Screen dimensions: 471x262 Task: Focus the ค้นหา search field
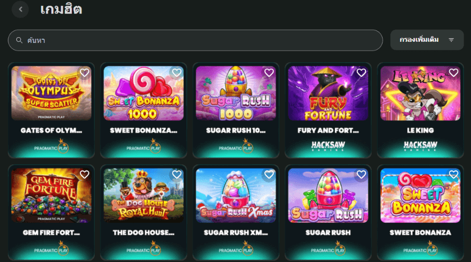point(195,40)
